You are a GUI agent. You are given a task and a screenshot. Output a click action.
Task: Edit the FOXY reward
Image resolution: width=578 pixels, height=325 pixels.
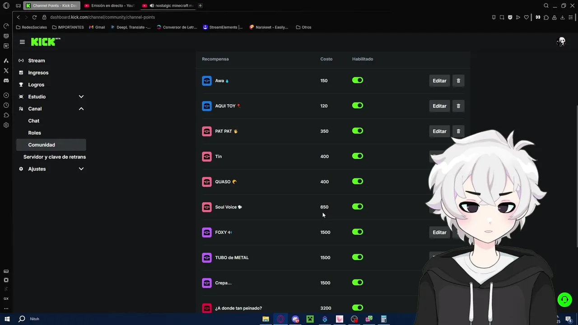tap(439, 232)
